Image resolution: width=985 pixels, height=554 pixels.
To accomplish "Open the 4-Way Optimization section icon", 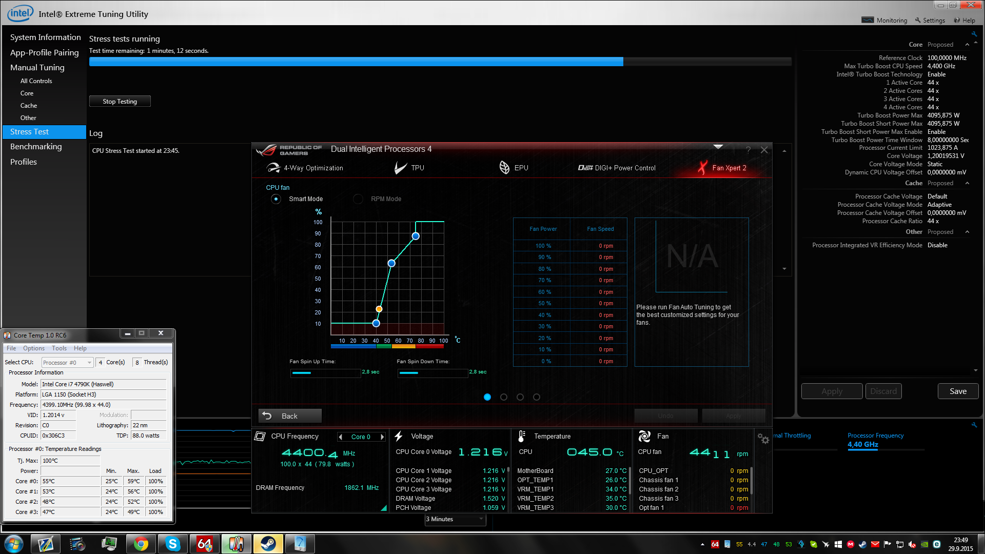I will [x=273, y=168].
